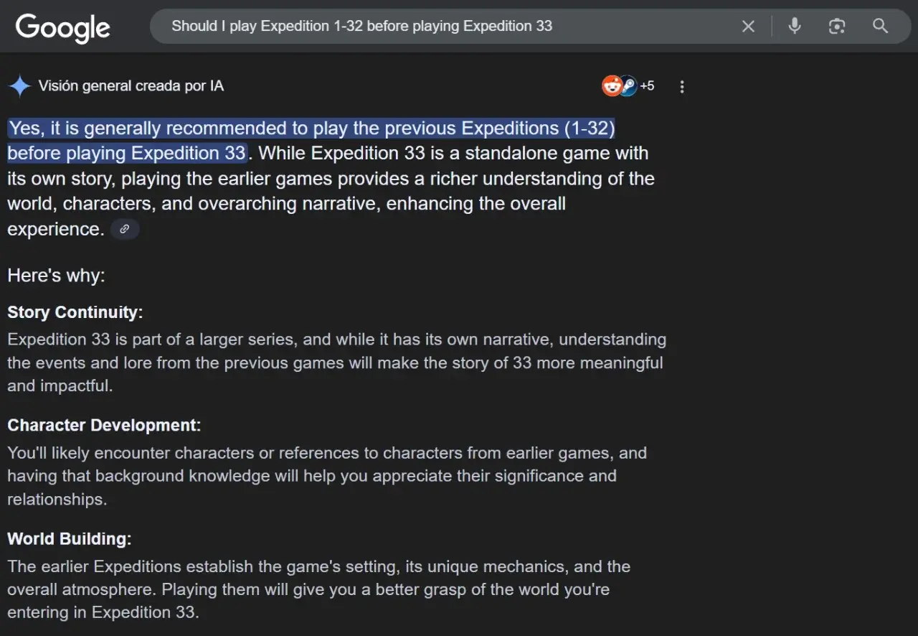Screen dimensions: 918x636
Task: Click the link chip after 'experience.'
Action: point(125,229)
